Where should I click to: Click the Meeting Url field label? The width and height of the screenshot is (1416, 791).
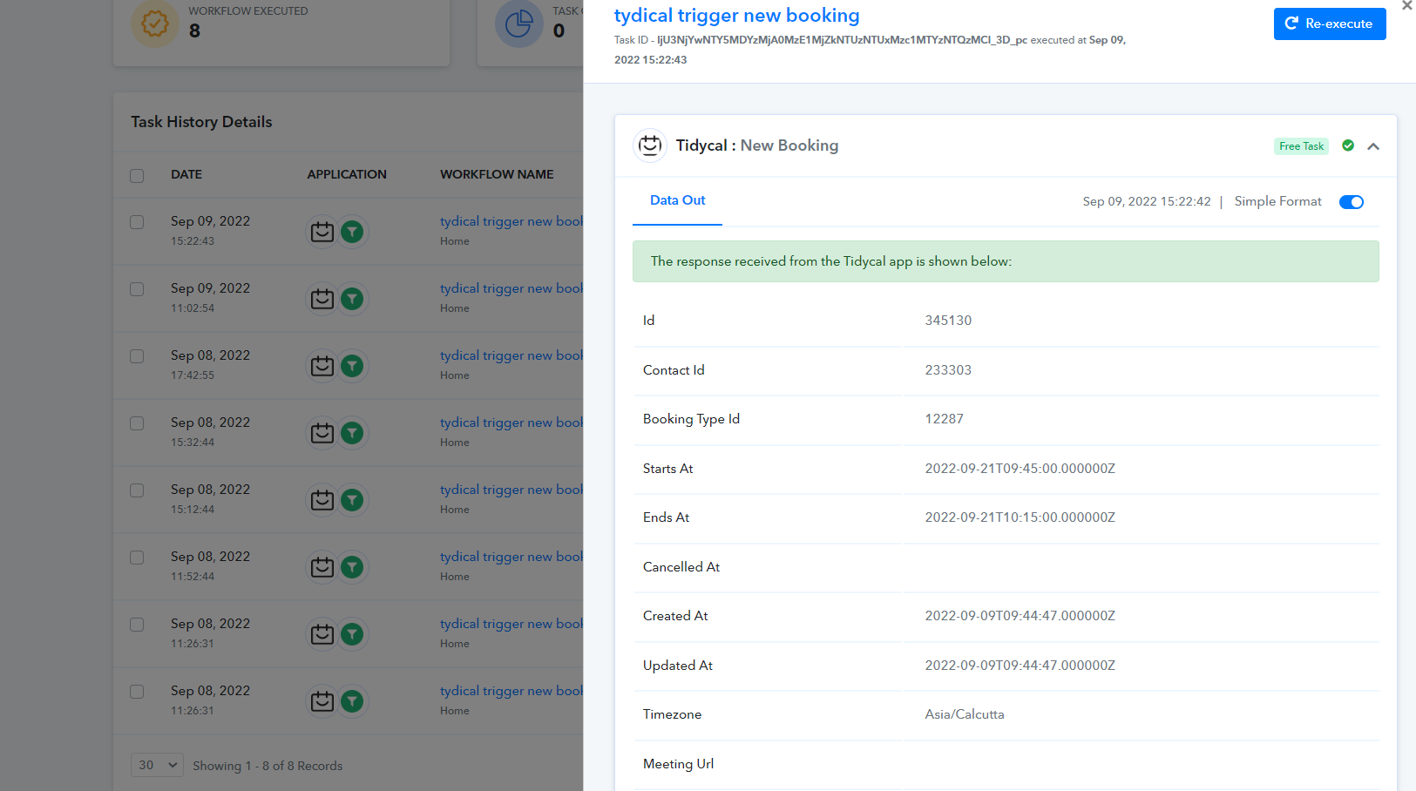tap(678, 764)
